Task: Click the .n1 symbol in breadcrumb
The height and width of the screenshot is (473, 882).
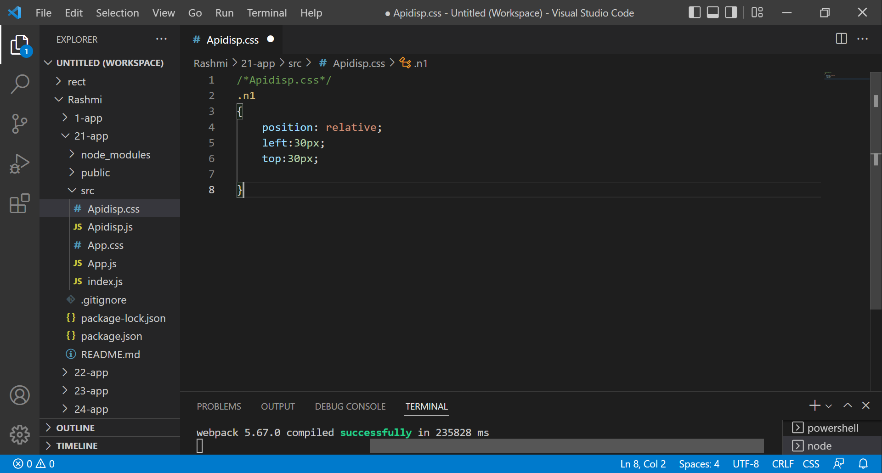Action: coord(414,63)
